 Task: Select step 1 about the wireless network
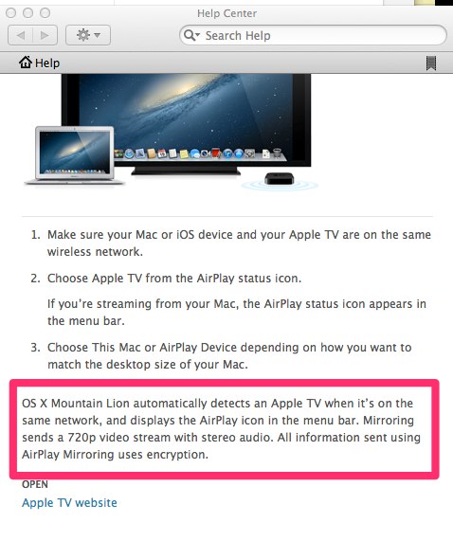[231, 243]
